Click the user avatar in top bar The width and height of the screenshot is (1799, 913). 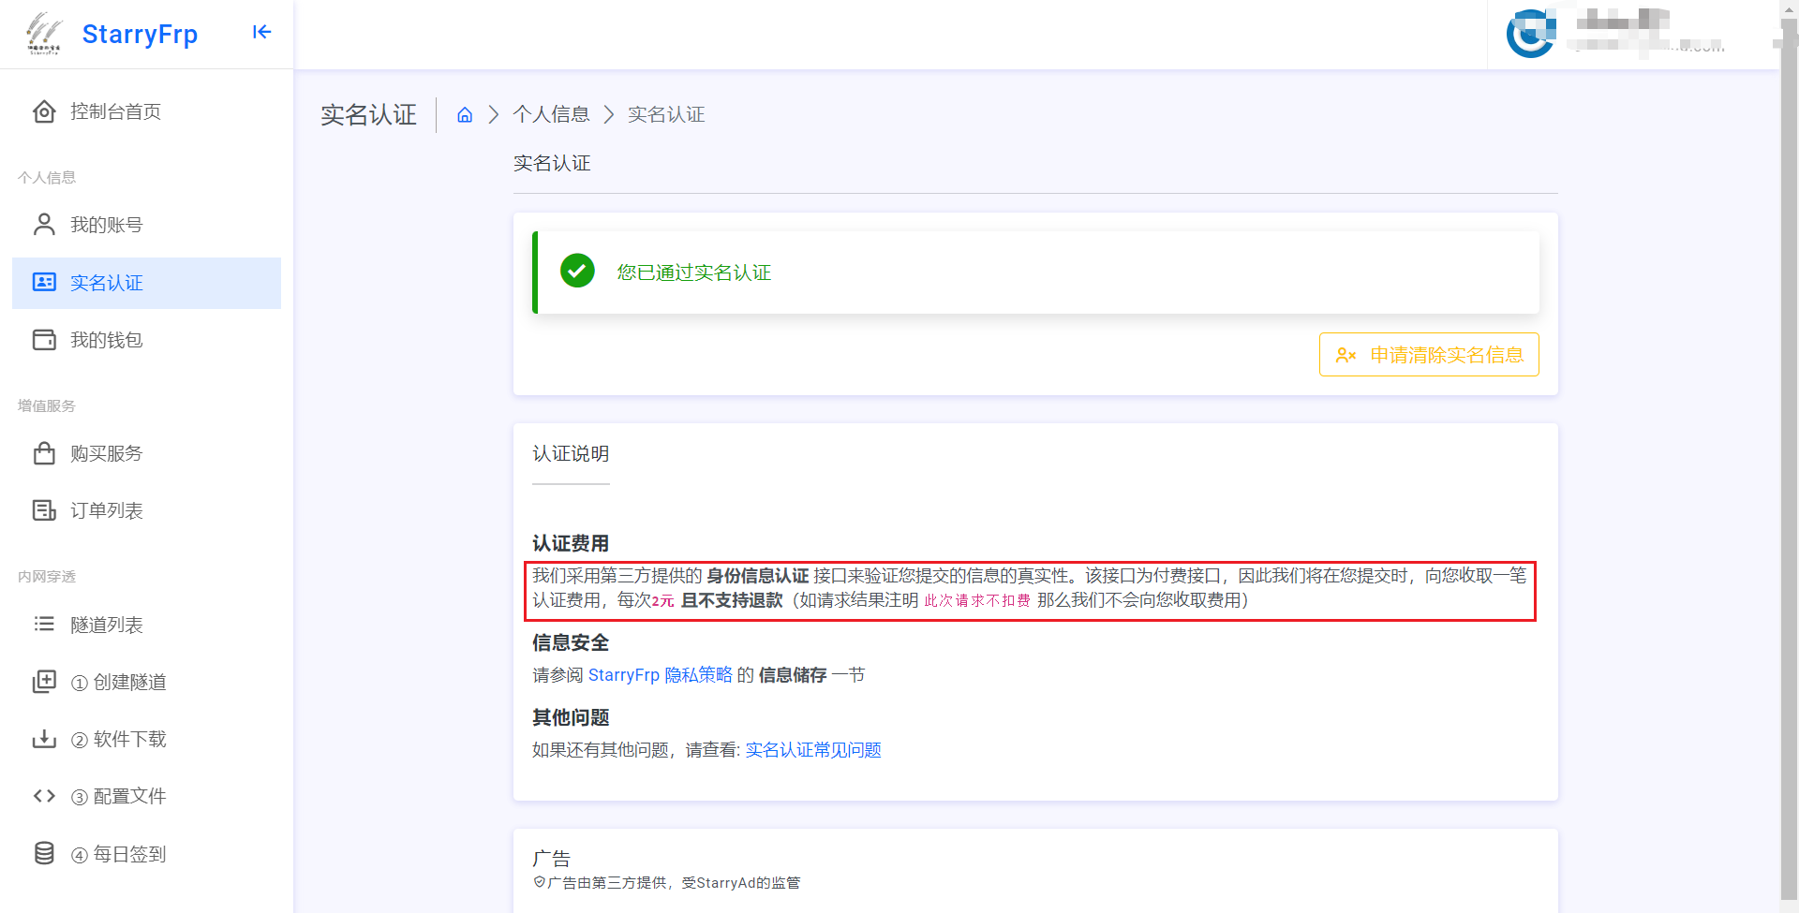click(x=1531, y=34)
